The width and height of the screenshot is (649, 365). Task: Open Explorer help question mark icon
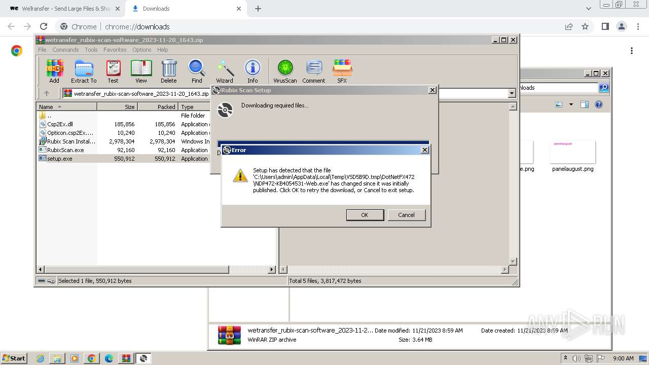pos(599,104)
